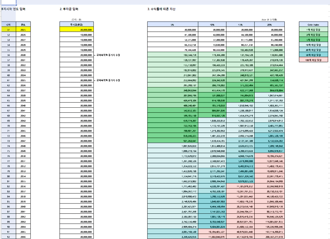Click the 15% return rate header
The image size is (330, 239).
pos(240,25)
